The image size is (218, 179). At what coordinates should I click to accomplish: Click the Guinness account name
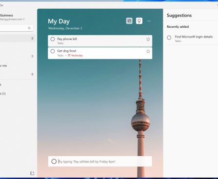point(6,15)
